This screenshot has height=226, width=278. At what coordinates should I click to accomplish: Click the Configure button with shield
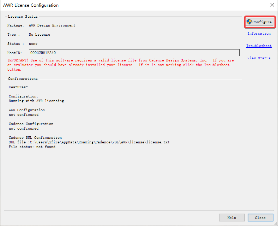point(260,22)
